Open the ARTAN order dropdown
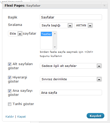 click(x=84, y=25)
